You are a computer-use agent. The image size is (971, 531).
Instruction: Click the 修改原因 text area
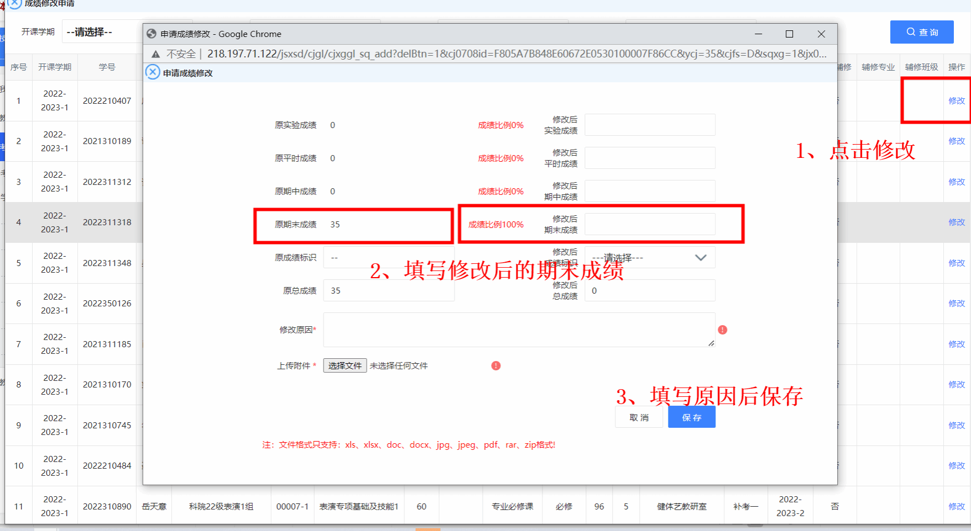point(519,330)
